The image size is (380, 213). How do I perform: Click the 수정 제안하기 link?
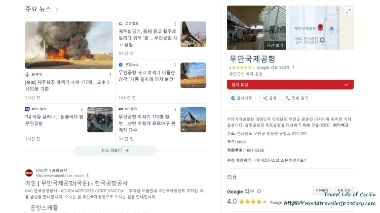pos(239,160)
